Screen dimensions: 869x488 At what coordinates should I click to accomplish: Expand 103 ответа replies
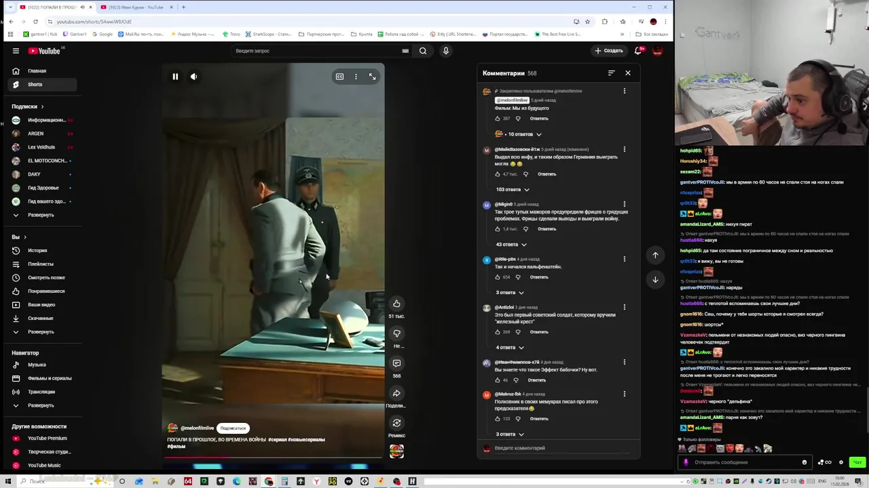pyautogui.click(x=513, y=190)
